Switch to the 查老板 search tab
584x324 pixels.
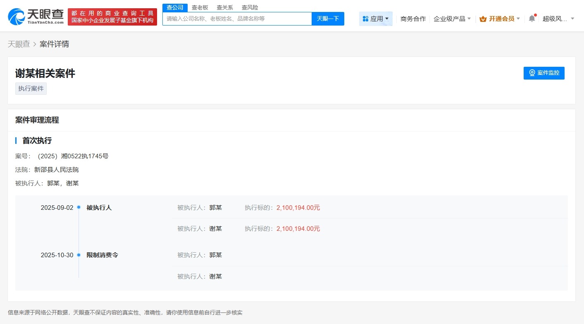click(x=200, y=7)
